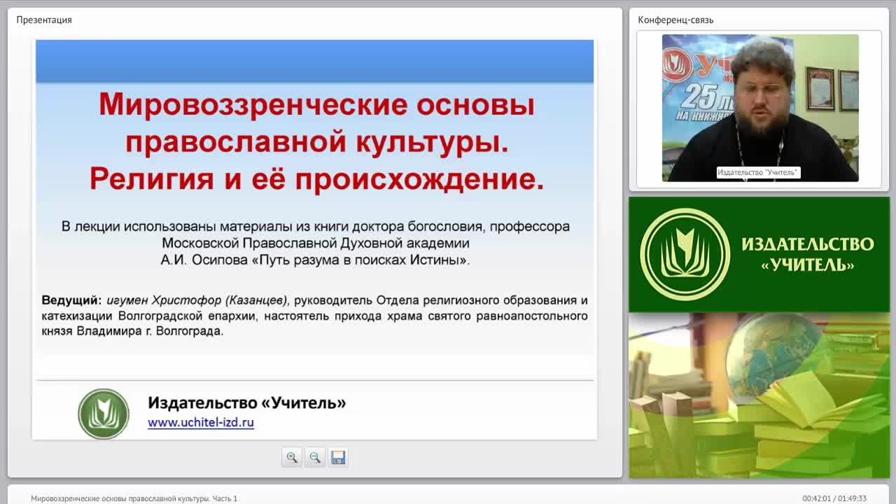Click 'Издательство «Учитель»' text above the link
This screenshot has height=504, width=896.
pyautogui.click(x=246, y=402)
